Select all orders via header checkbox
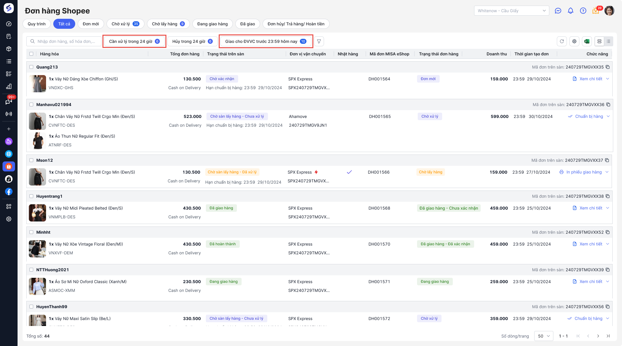 [x=31, y=54]
